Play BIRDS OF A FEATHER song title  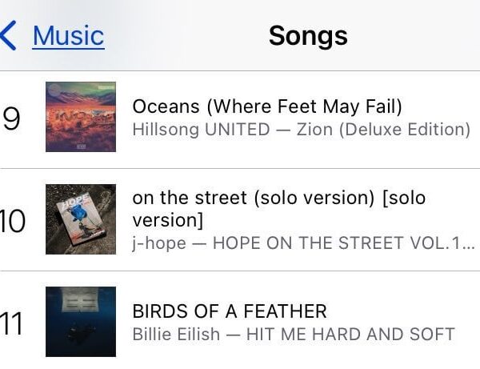(x=230, y=311)
